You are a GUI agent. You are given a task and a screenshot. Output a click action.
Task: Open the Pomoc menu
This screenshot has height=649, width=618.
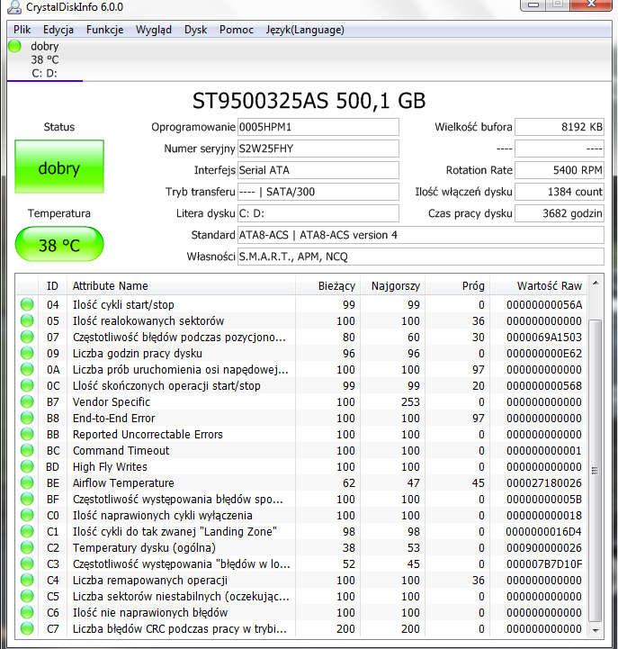pyautogui.click(x=237, y=30)
